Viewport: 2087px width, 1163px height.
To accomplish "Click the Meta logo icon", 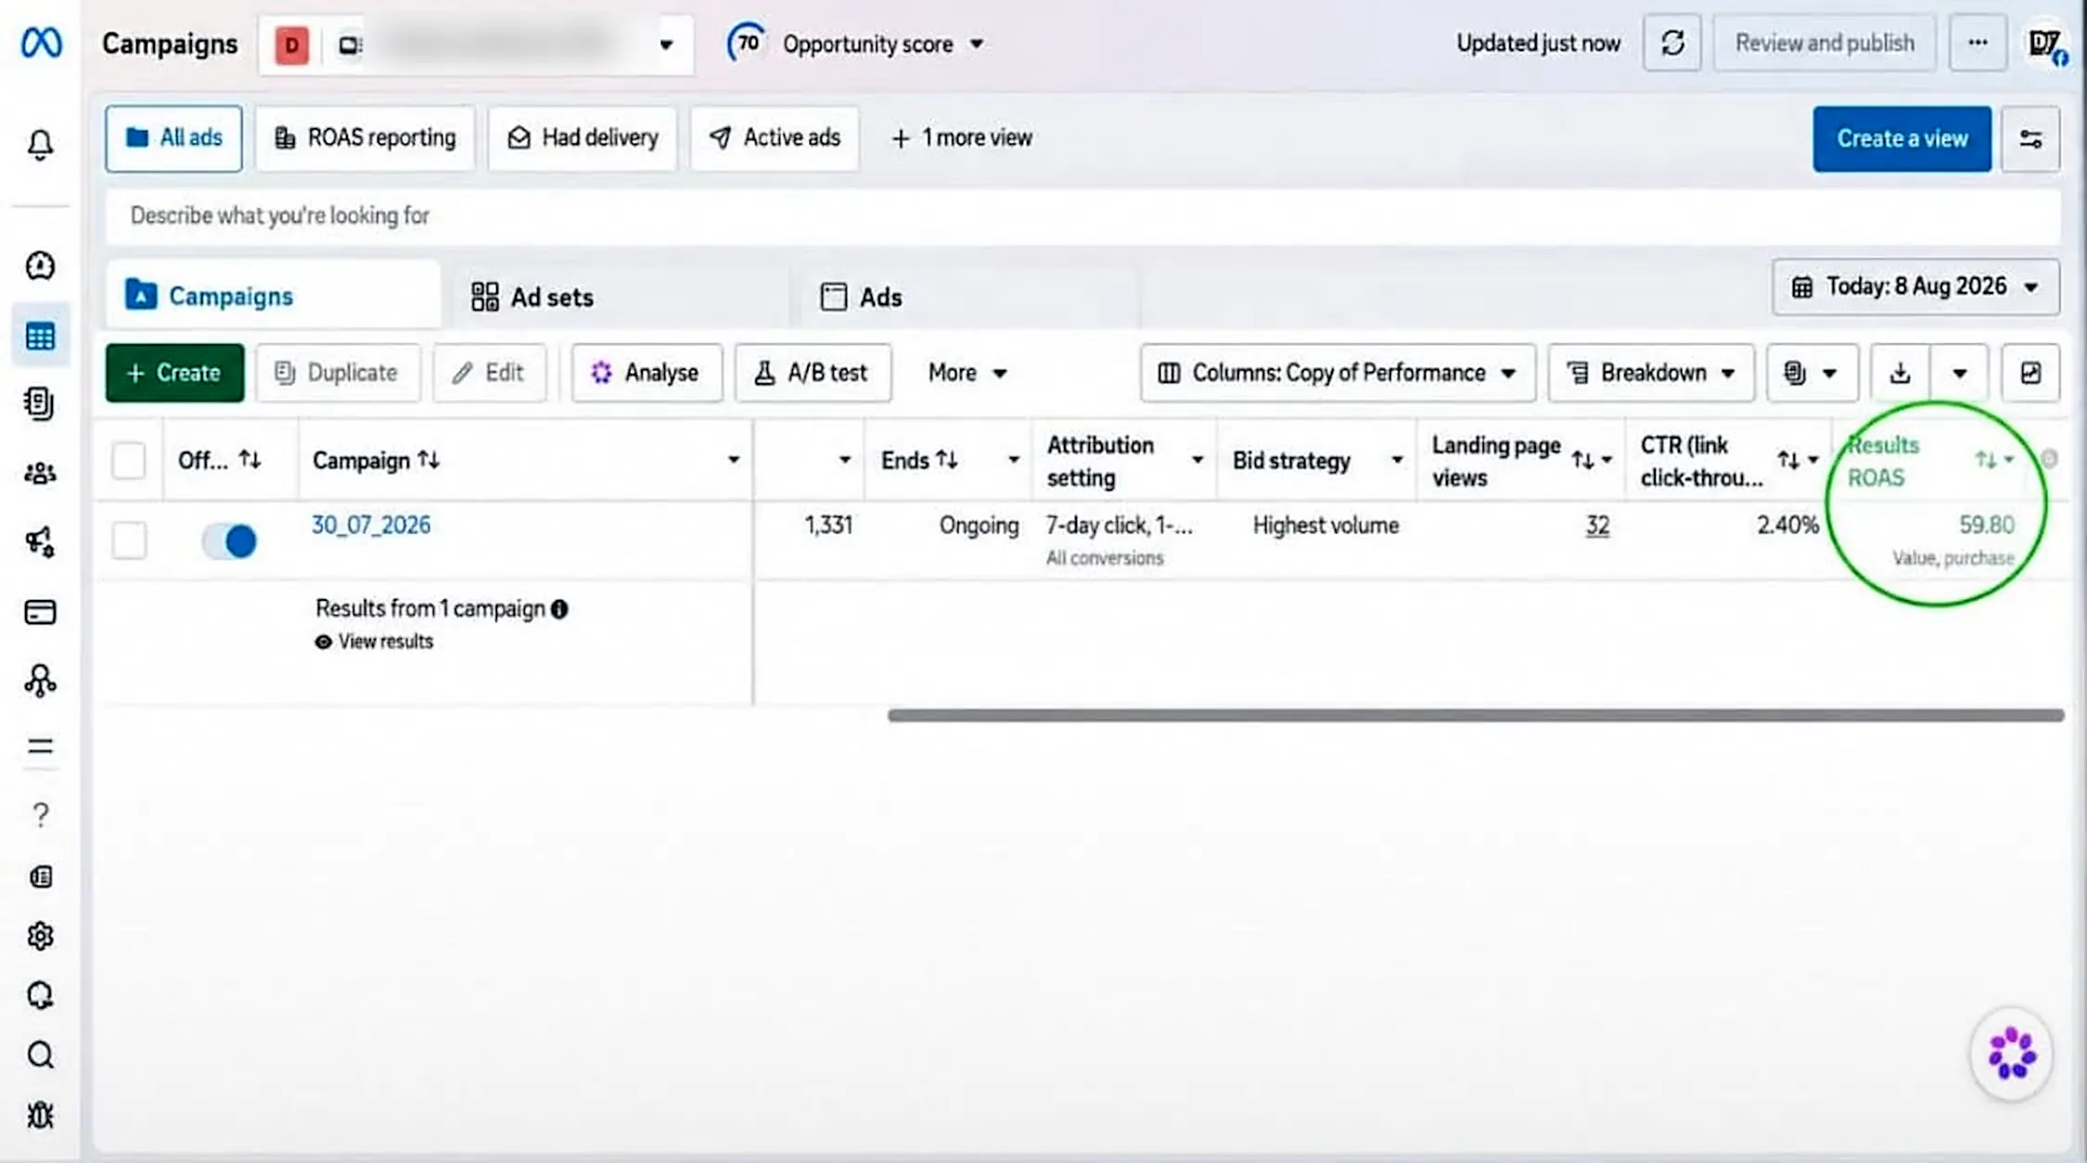I will [x=42, y=43].
